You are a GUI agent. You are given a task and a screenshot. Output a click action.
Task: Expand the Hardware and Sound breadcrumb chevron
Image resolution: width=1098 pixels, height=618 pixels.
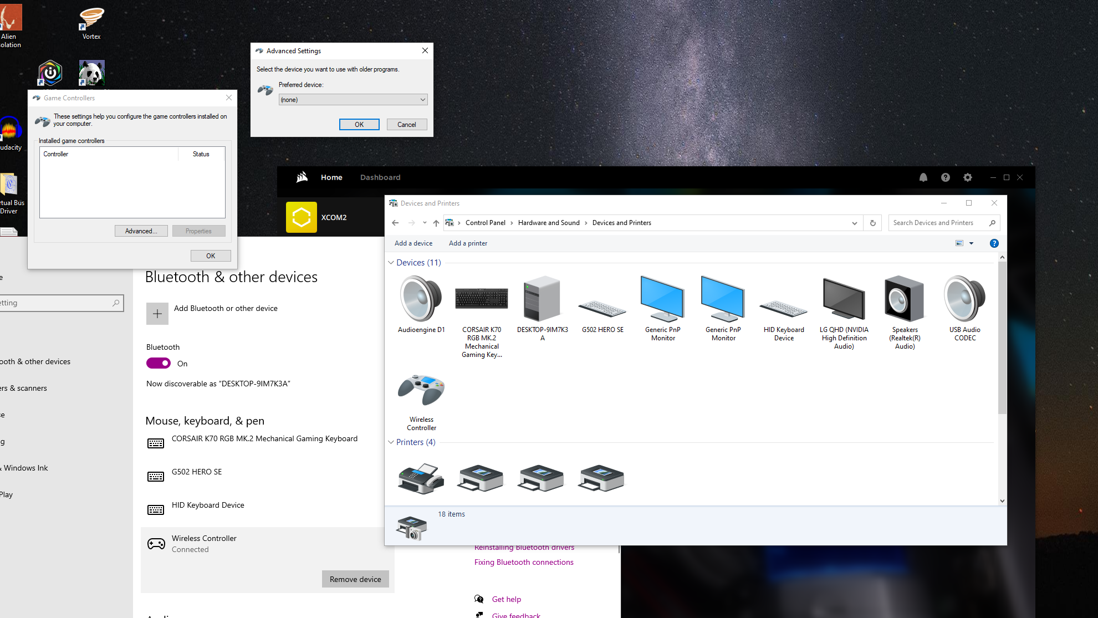click(586, 223)
